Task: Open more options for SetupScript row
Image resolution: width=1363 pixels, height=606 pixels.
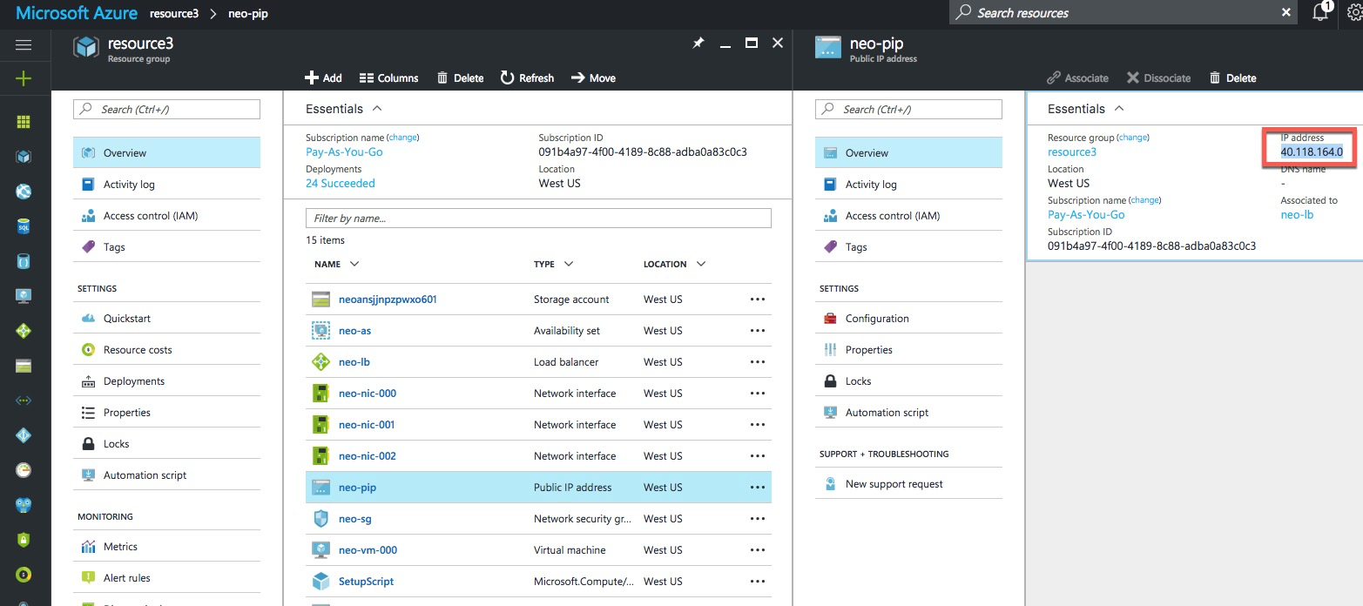Action: point(757,582)
